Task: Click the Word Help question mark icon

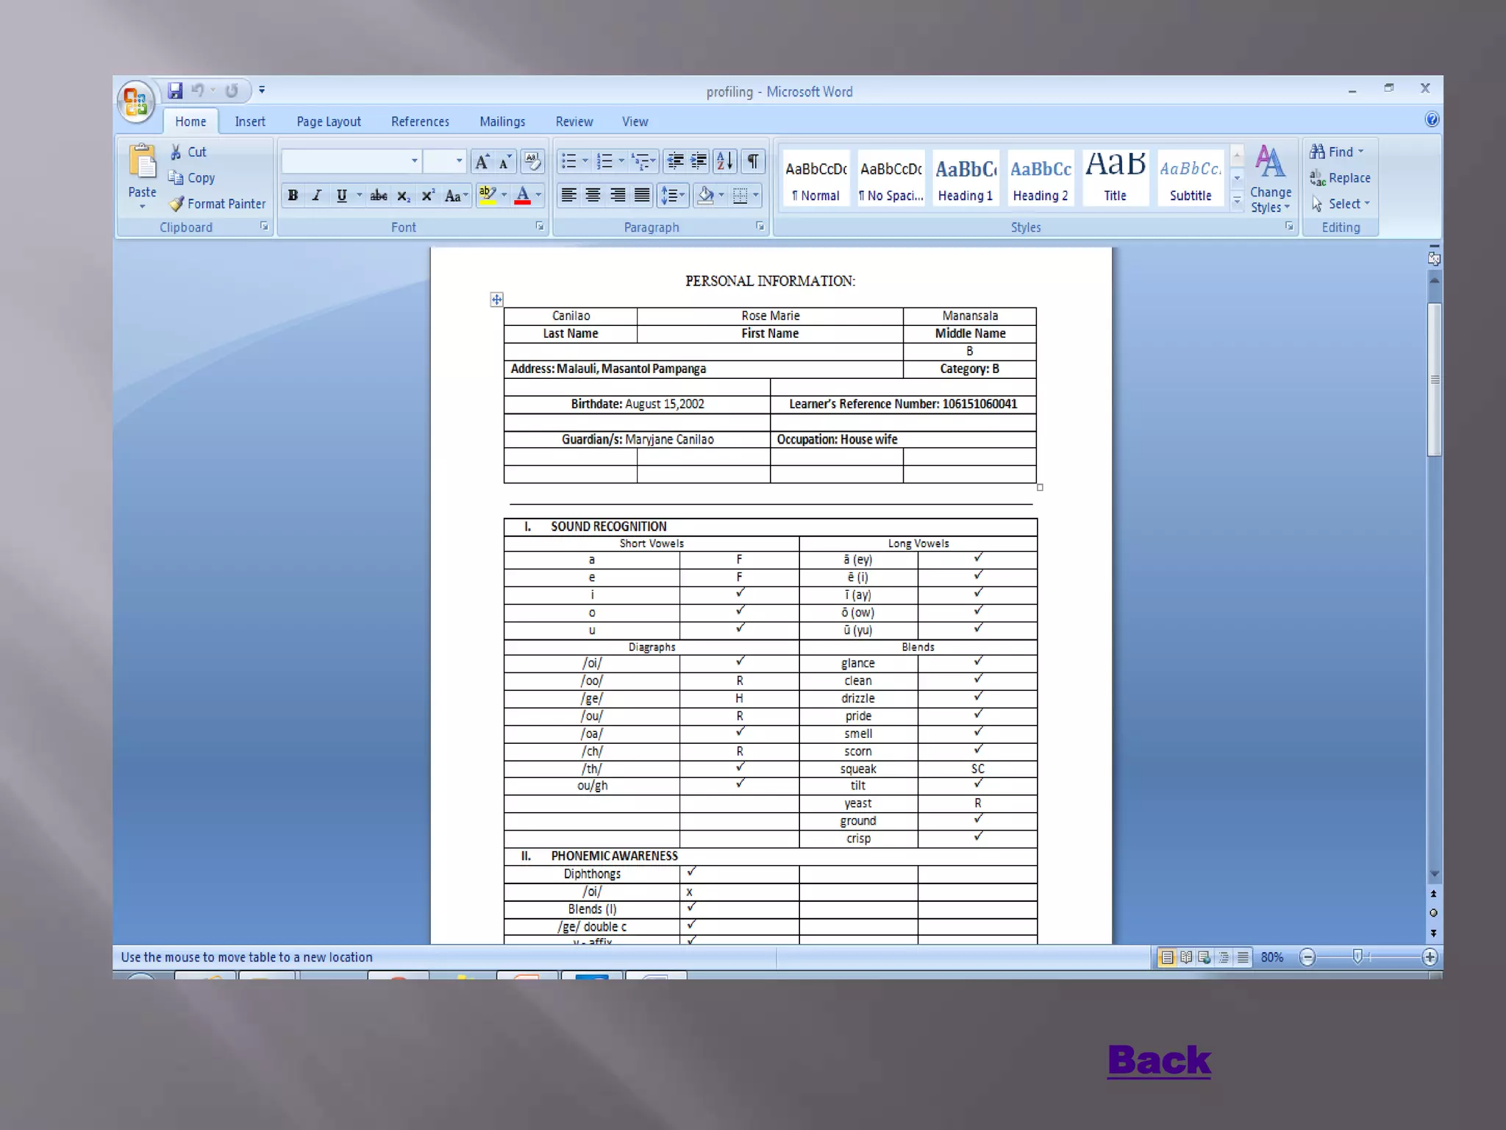Action: pos(1431,120)
